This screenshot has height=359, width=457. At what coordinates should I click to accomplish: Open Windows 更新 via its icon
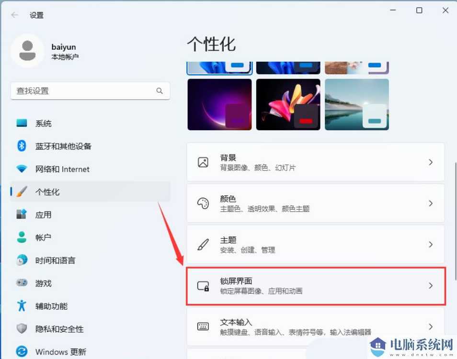point(22,351)
